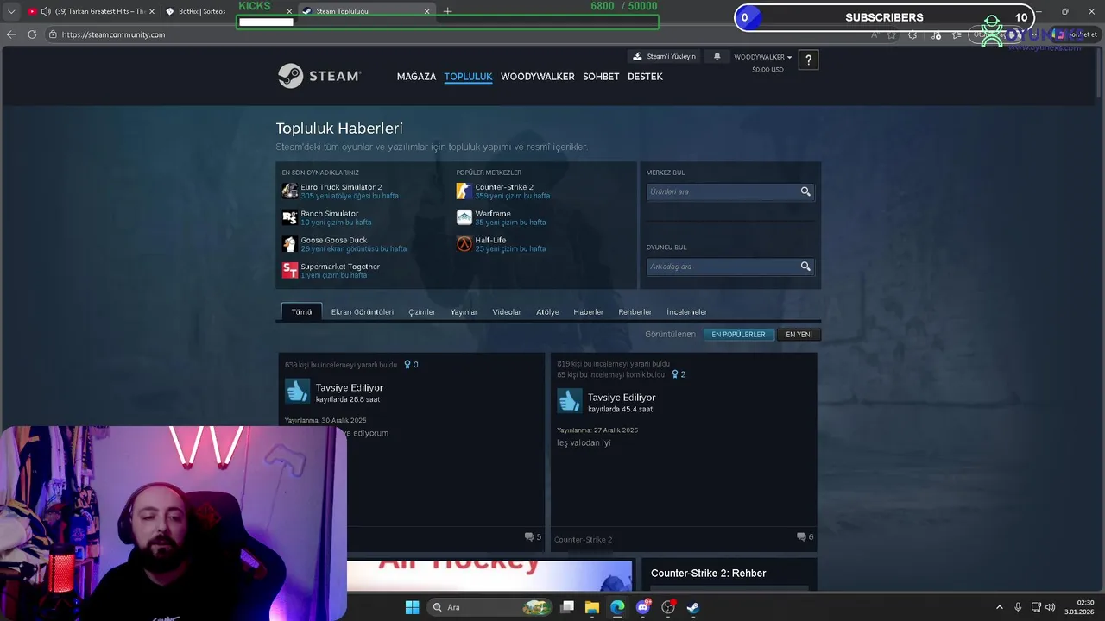Screen dimensions: 1105x621
Task: Open the Steam notifications bell
Action: tap(717, 56)
